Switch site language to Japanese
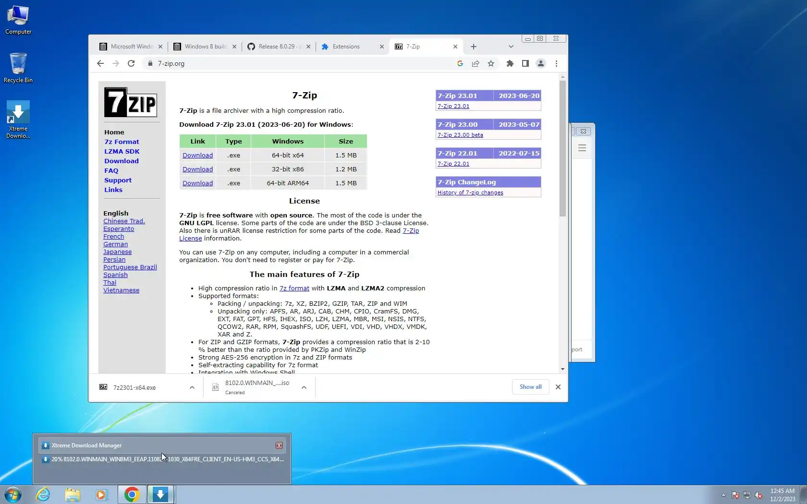Viewport: 807px width, 504px height. click(117, 252)
